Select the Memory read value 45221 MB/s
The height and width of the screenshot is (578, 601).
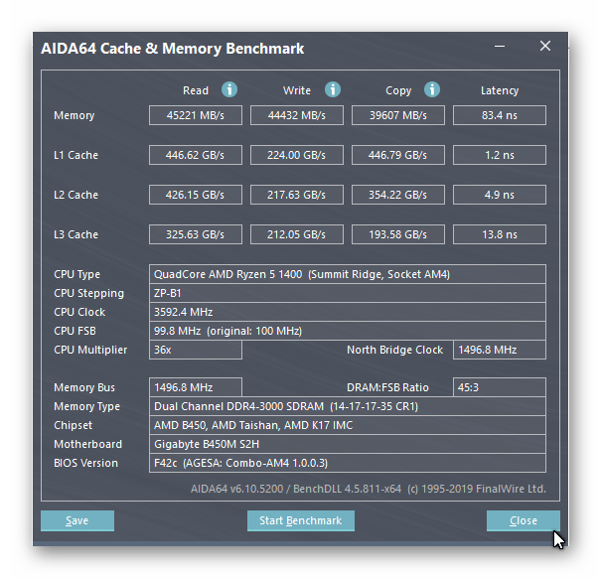[x=196, y=115]
